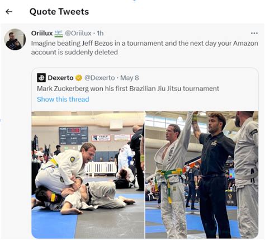This screenshot has width=265, height=240.
Task: Select the 'account is suddenly deleted' text line
Action: coord(74,52)
